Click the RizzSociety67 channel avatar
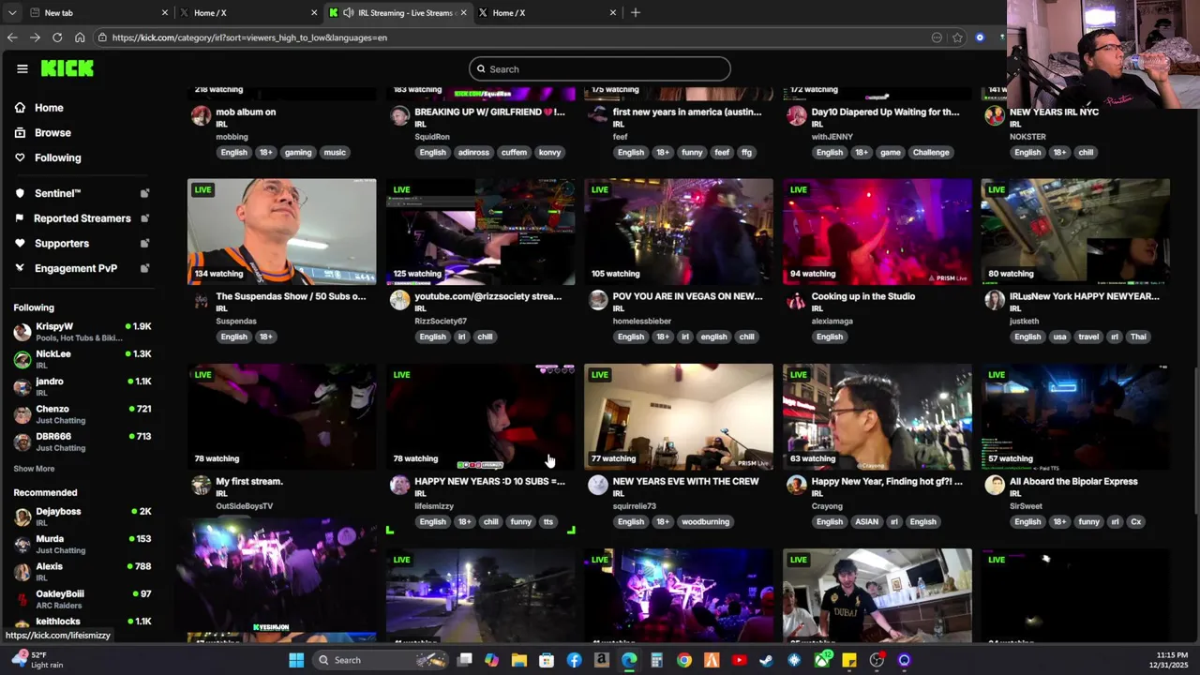Viewport: 1200px width, 675px height. point(399,300)
